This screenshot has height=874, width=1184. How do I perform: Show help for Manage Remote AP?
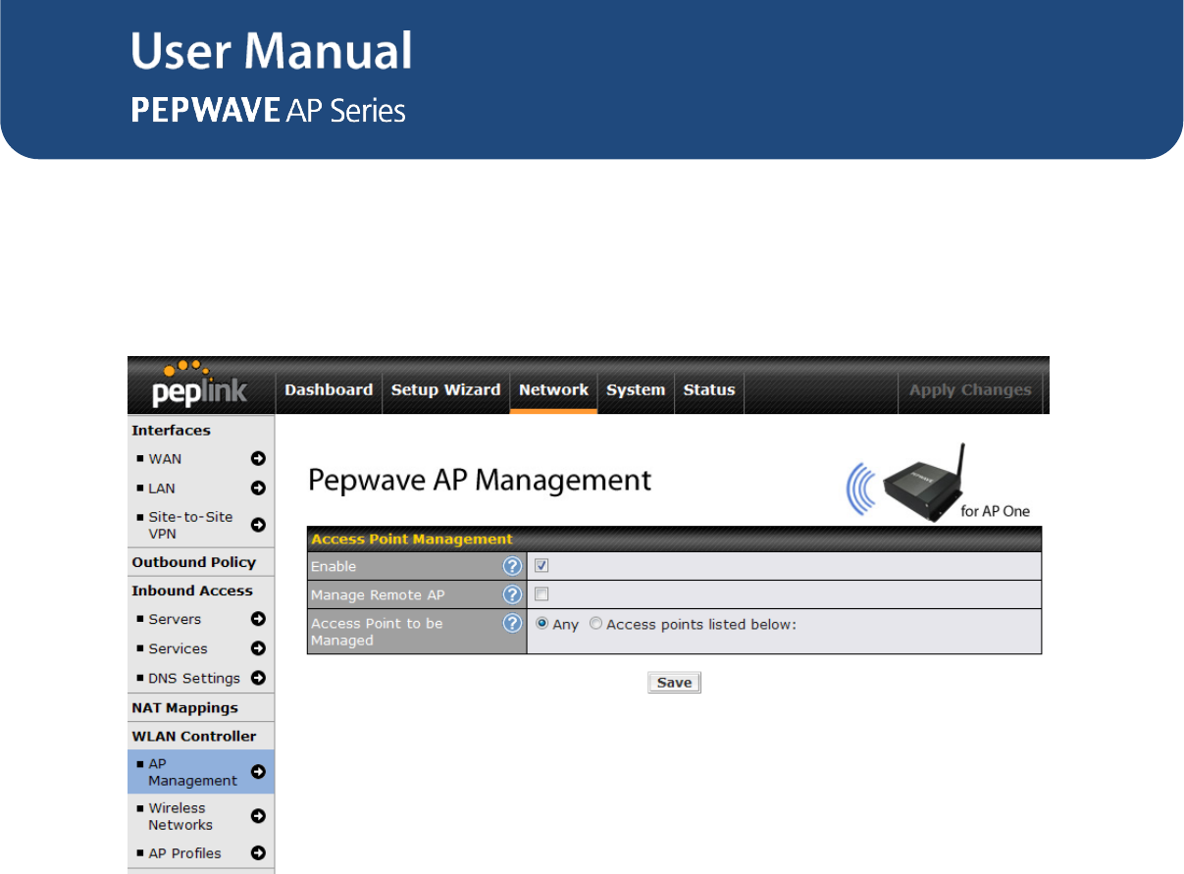pyautogui.click(x=512, y=594)
